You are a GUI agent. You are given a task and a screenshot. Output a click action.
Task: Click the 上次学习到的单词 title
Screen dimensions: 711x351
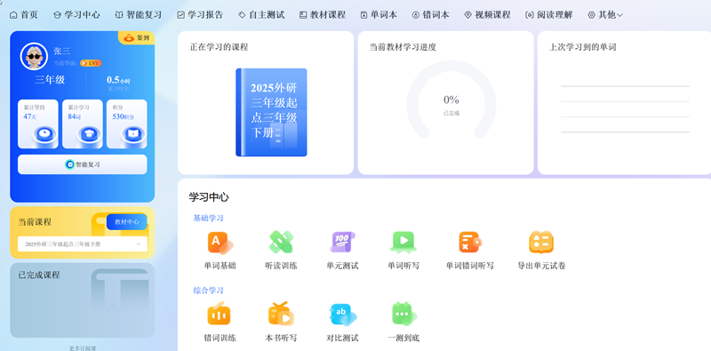(583, 47)
